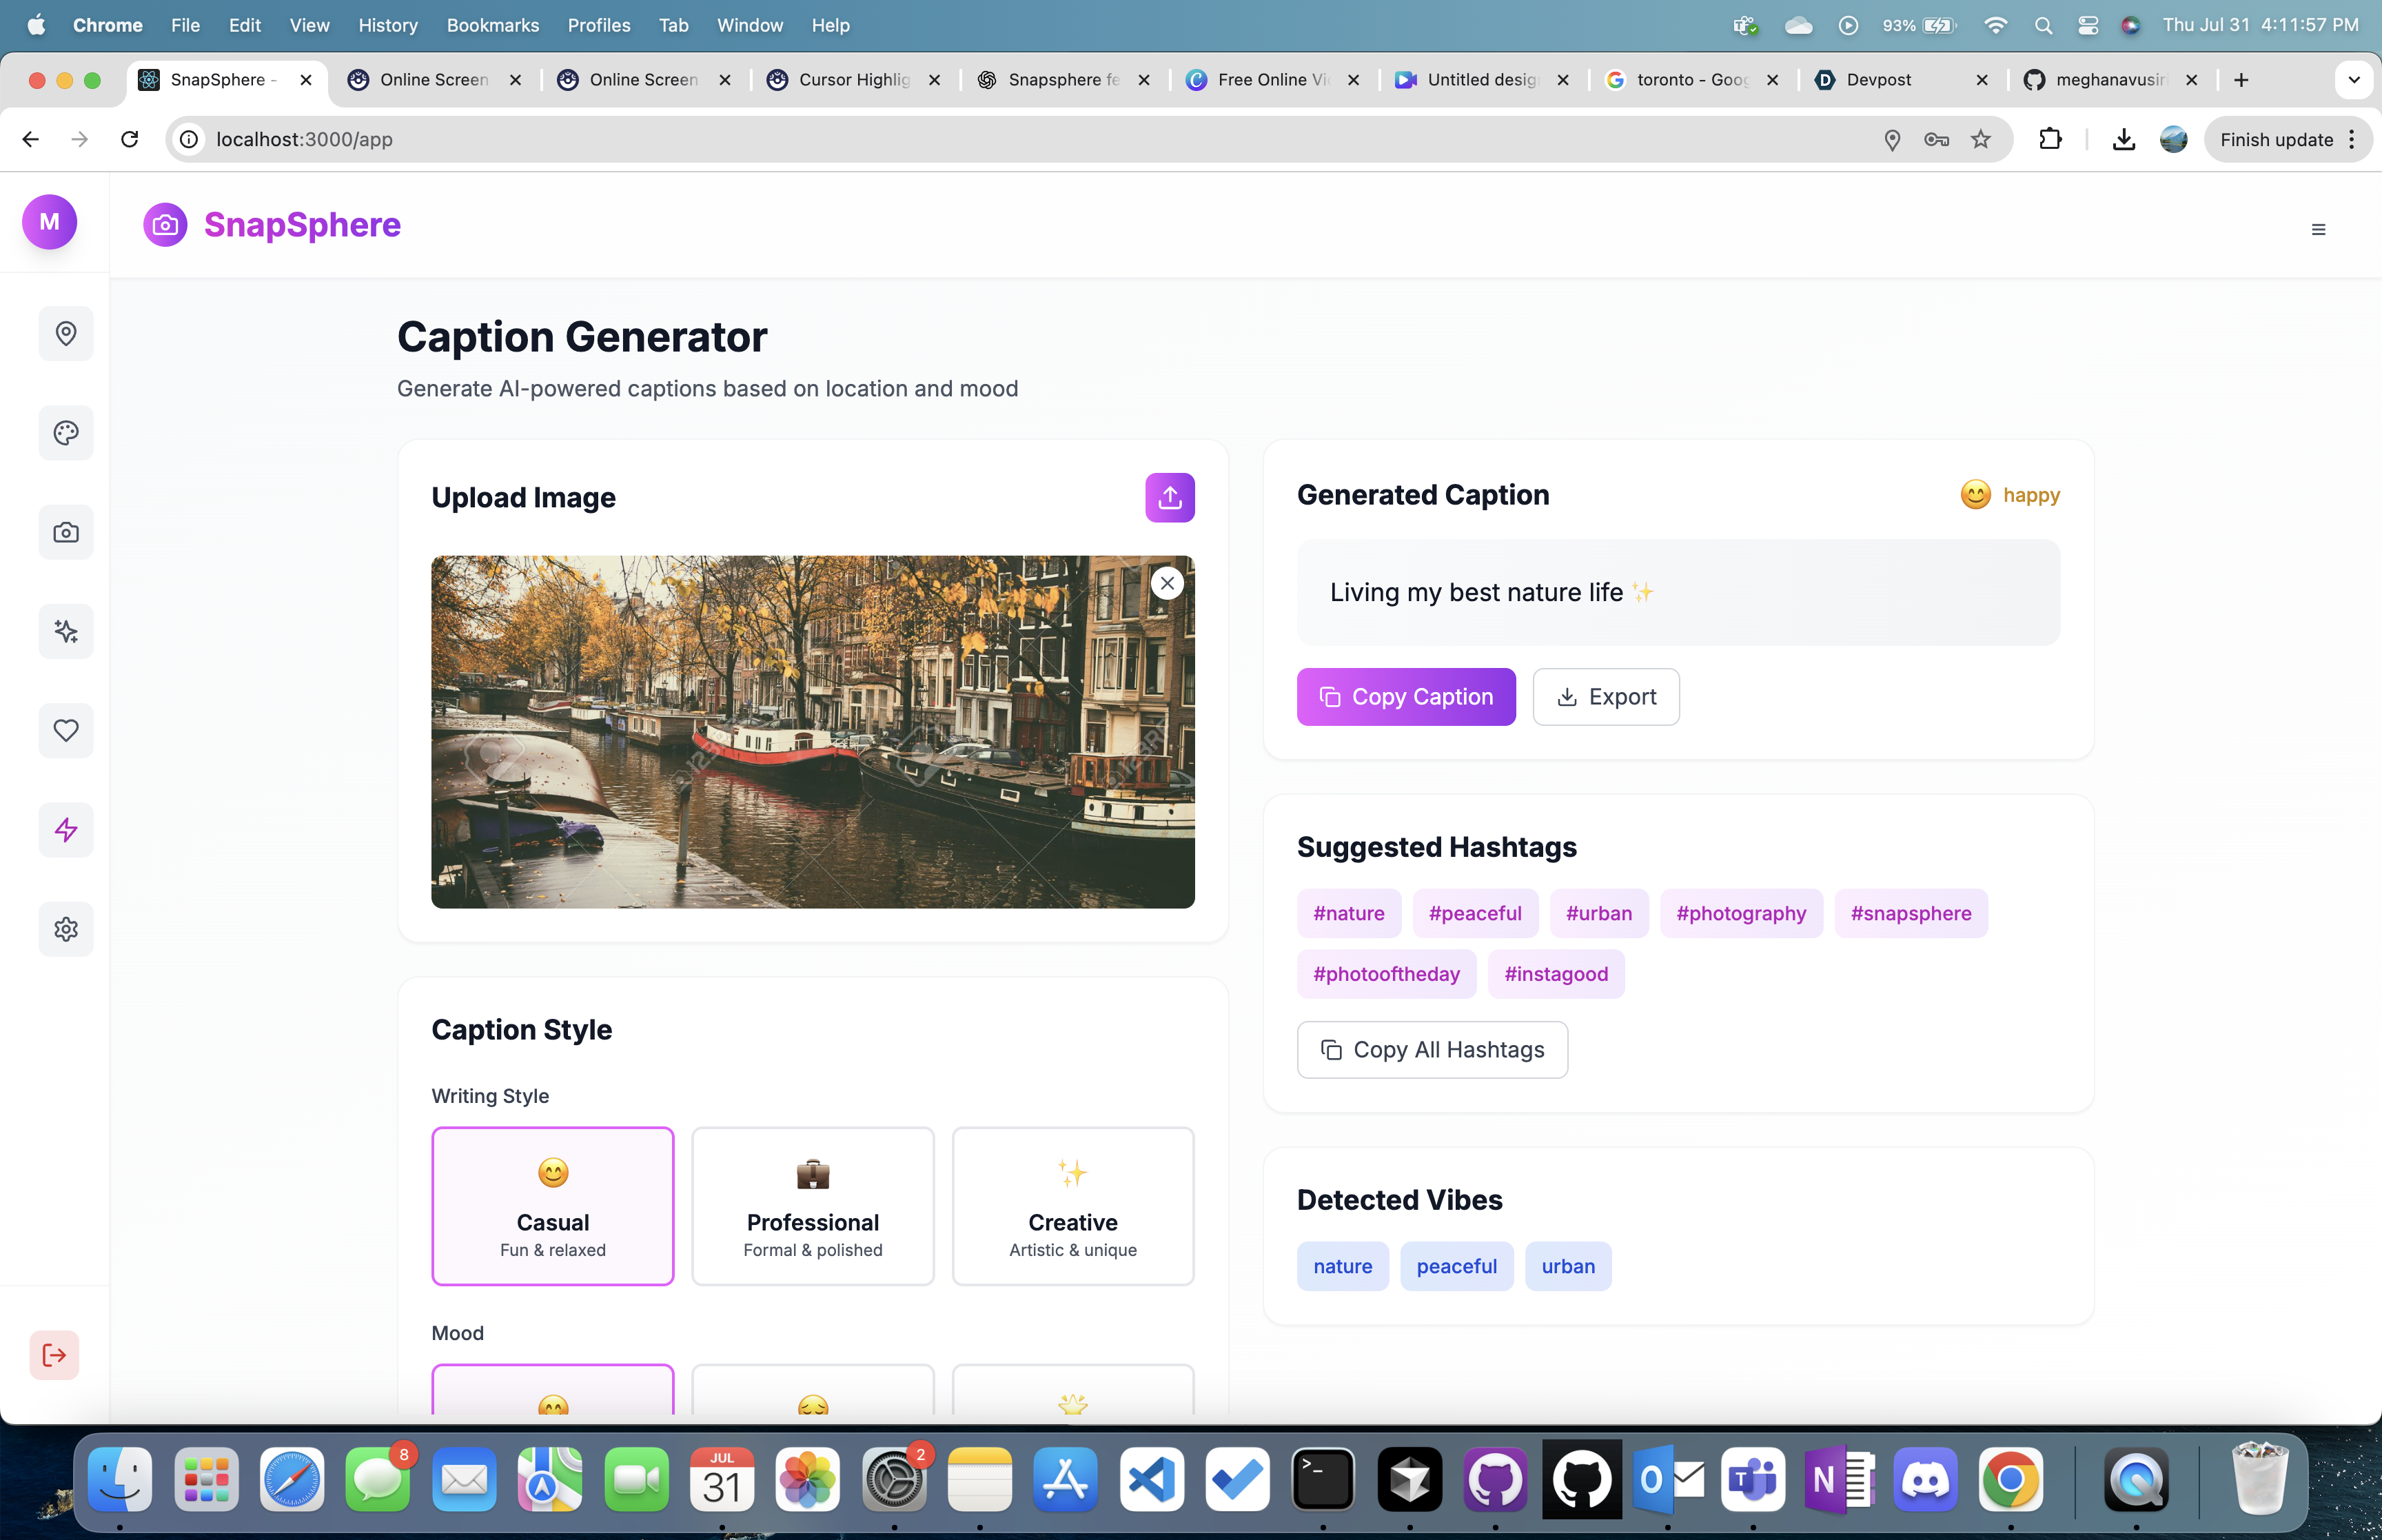
Task: Open Chrome's three-dot Finish update menu
Action: click(2351, 139)
